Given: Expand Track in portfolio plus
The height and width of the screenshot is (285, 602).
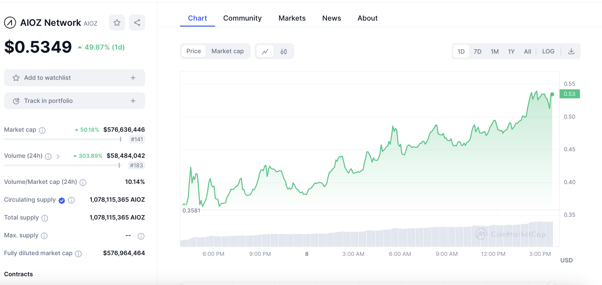Looking at the screenshot, I should 133,101.
